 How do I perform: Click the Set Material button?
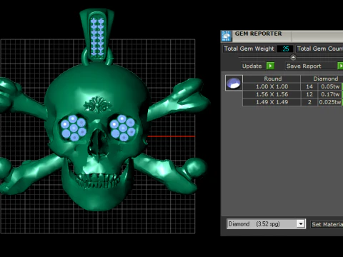click(x=327, y=224)
